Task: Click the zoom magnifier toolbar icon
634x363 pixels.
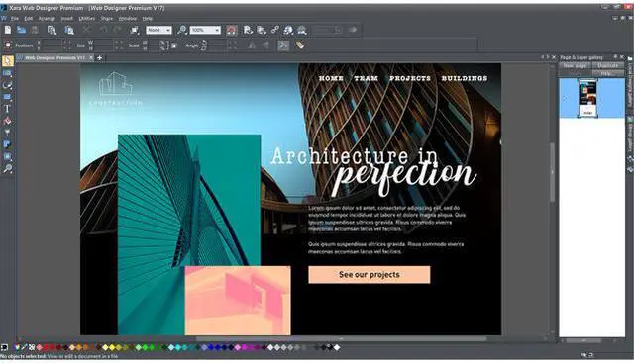Action: coord(182,30)
